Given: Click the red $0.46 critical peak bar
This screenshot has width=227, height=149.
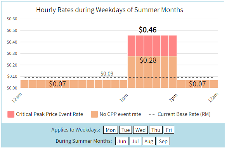Looking at the screenshot, I should tap(152, 46).
